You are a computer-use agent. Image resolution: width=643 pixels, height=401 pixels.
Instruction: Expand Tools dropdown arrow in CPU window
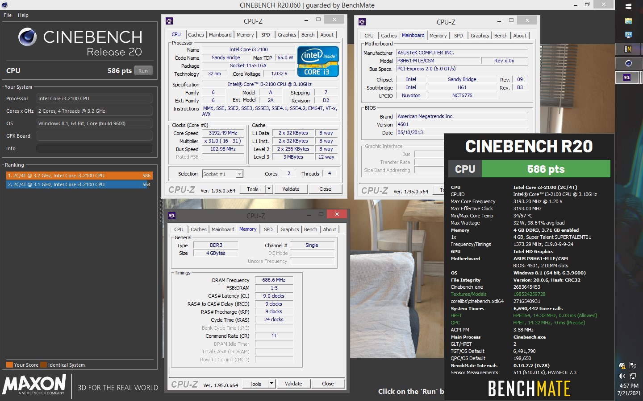point(269,189)
